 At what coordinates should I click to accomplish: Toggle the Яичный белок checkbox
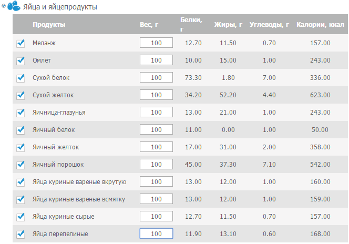click(x=20, y=130)
